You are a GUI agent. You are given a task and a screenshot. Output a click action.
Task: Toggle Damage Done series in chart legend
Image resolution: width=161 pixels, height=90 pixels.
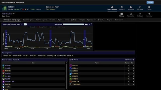click(32, 27)
